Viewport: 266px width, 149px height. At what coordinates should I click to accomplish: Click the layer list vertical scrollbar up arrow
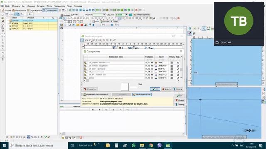(x=181, y=57)
